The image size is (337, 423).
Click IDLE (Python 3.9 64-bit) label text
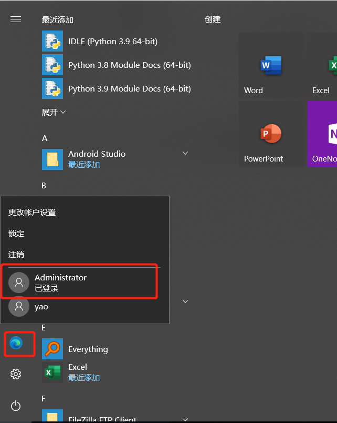pyautogui.click(x=113, y=41)
